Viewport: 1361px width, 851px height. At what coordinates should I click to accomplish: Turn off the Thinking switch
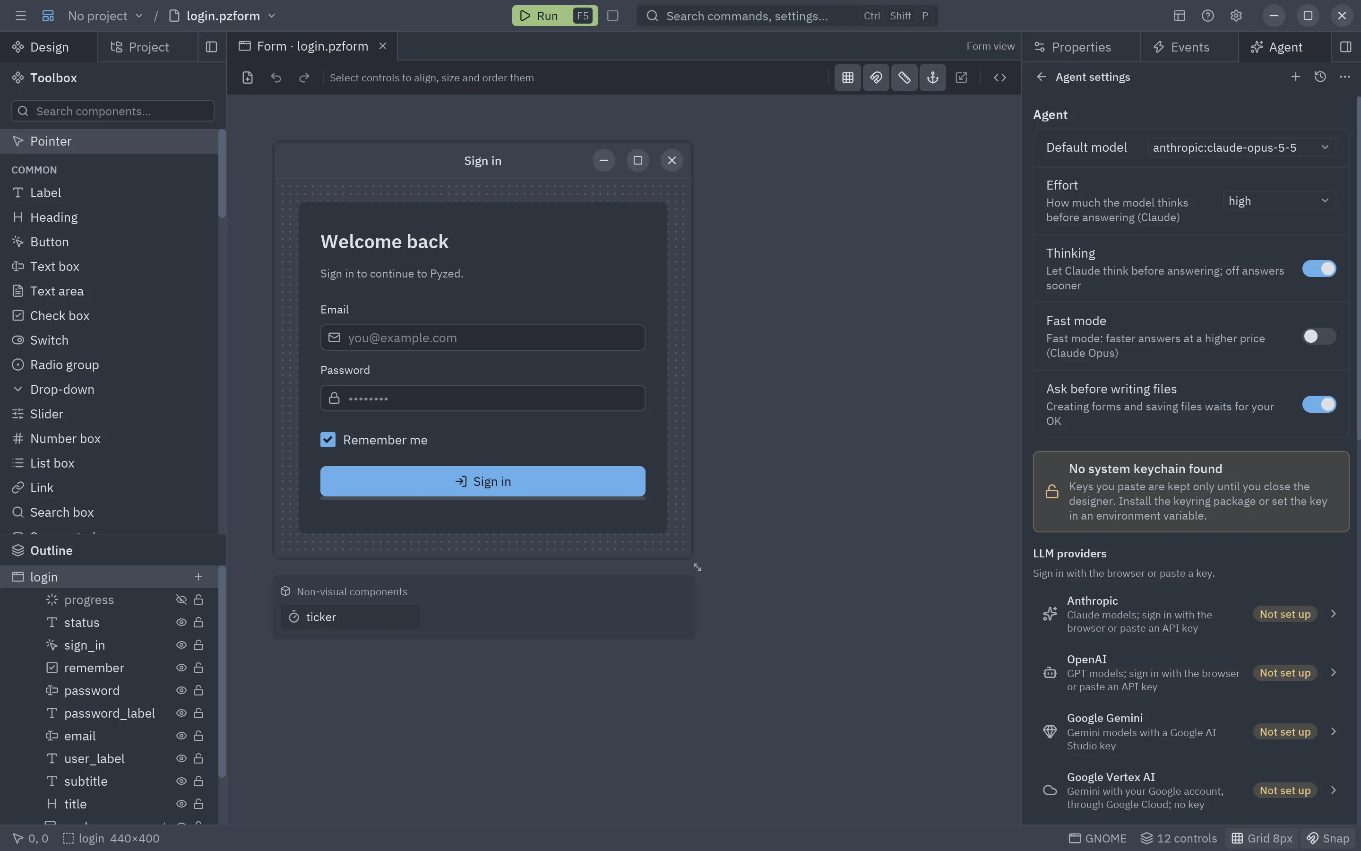(x=1319, y=269)
